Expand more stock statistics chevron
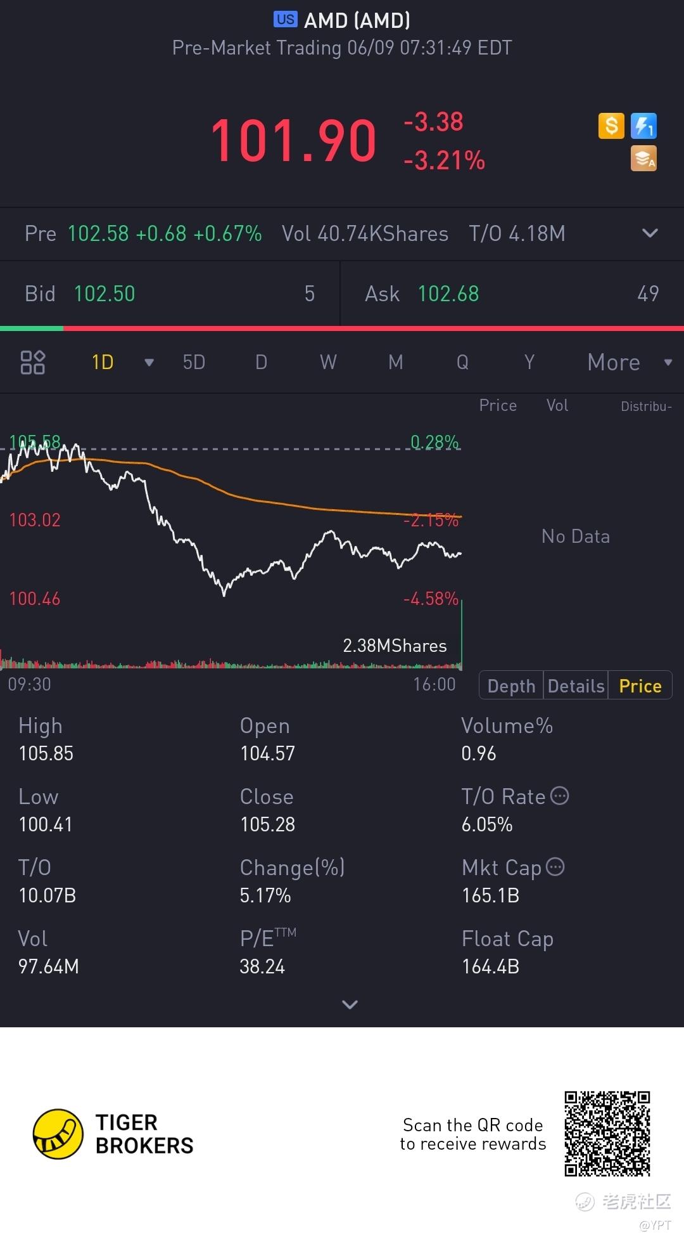The height and width of the screenshot is (1241, 684). pyautogui.click(x=350, y=1004)
